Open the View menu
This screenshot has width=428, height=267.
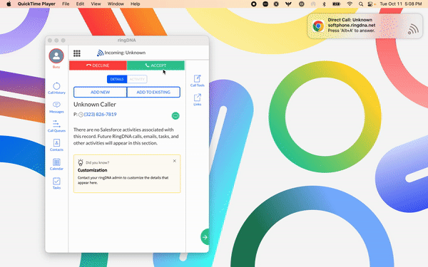(96, 4)
